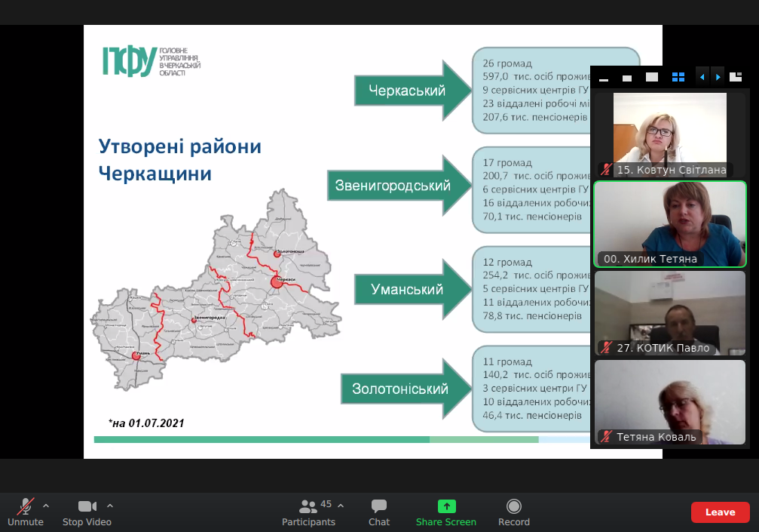The height and width of the screenshot is (532, 759).
Task: Select video tile of 27. КОТИК Павло
Action: click(670, 313)
